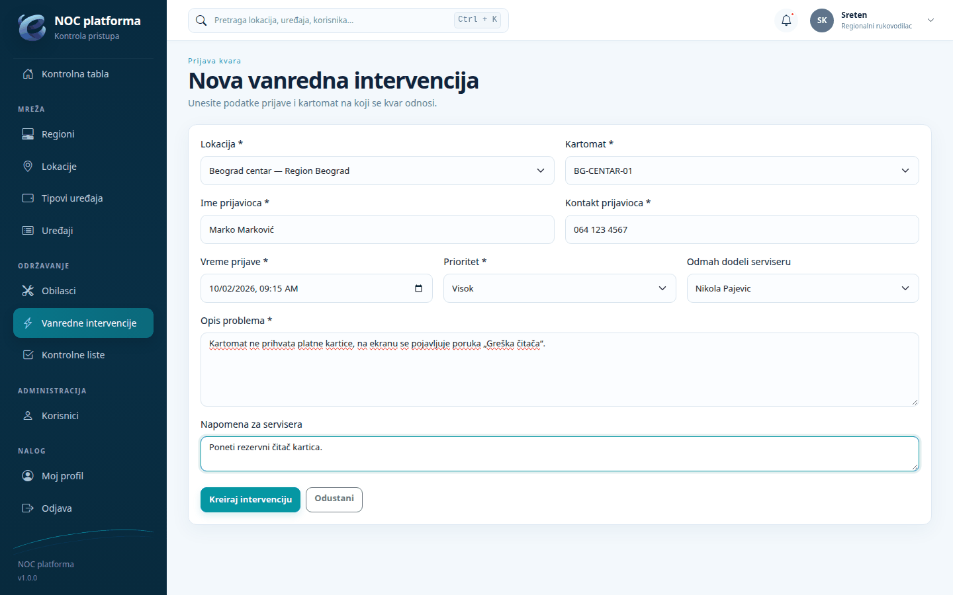Click the Obilasci tools icon

(x=28, y=291)
